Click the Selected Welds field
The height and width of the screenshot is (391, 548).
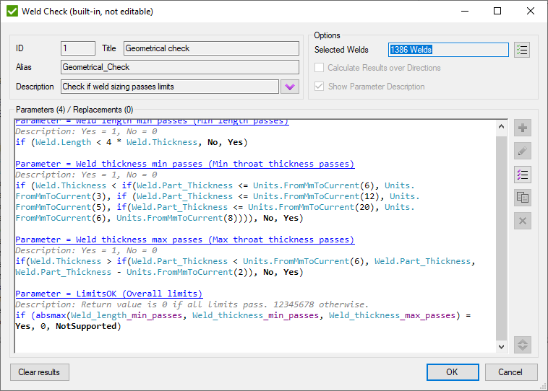(448, 50)
